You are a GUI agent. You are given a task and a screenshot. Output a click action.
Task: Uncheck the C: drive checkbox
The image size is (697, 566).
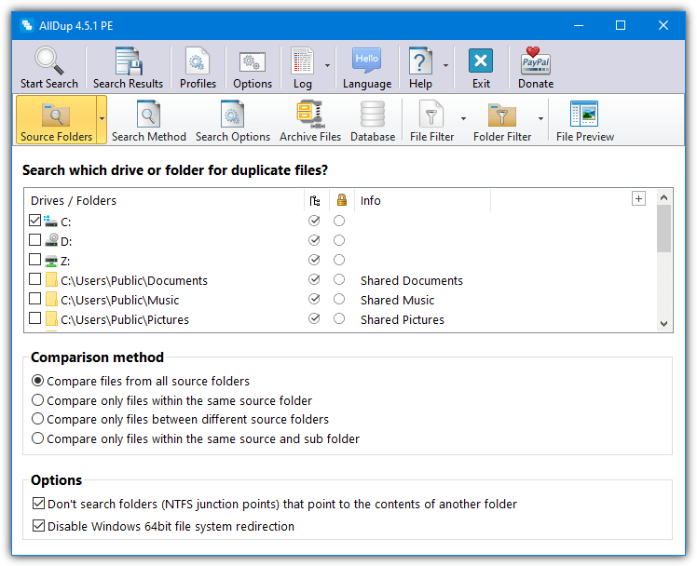click(x=35, y=221)
